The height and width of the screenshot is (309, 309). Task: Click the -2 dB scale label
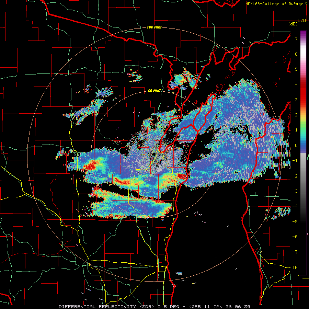coord(295,176)
